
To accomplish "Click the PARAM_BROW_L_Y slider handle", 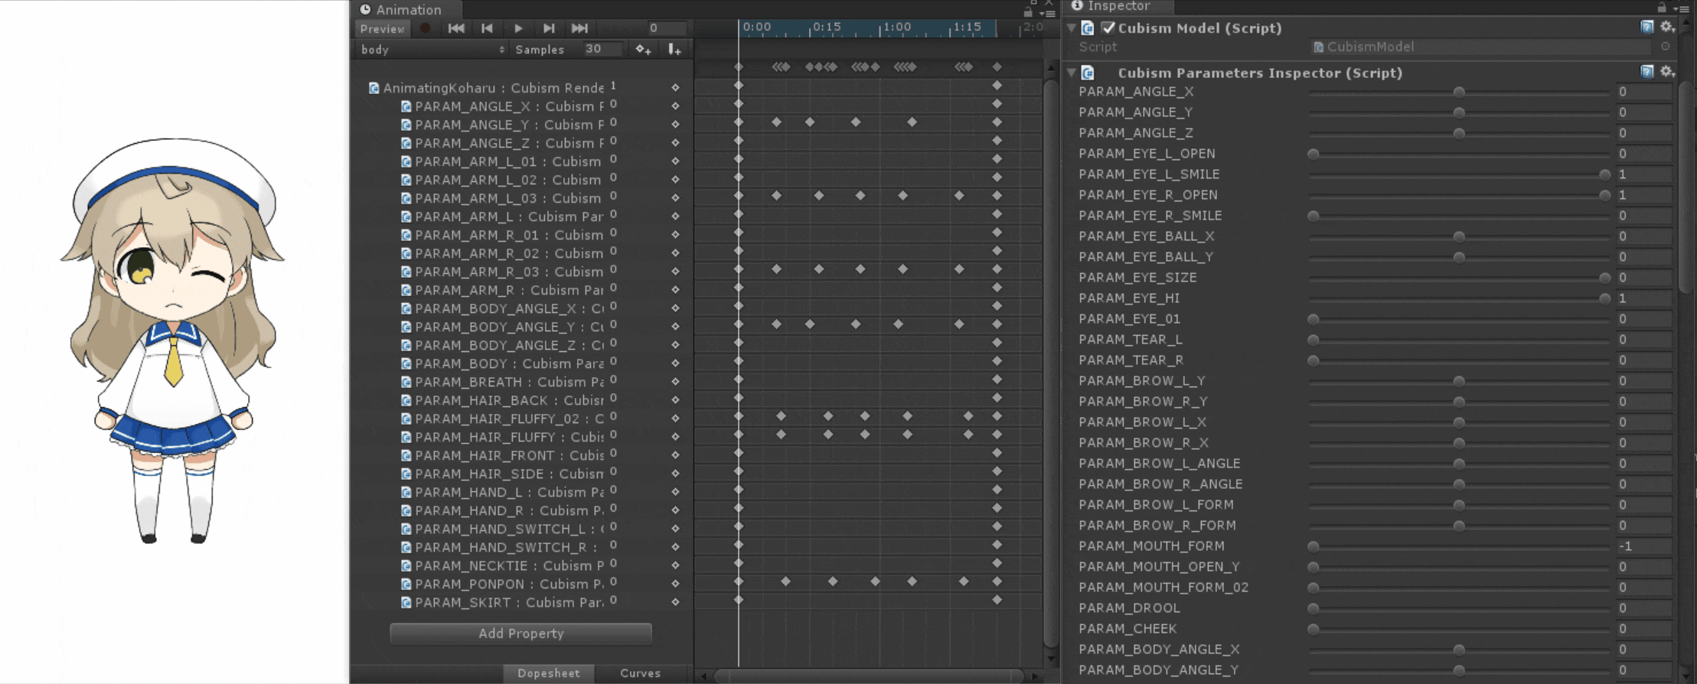I will (1459, 381).
